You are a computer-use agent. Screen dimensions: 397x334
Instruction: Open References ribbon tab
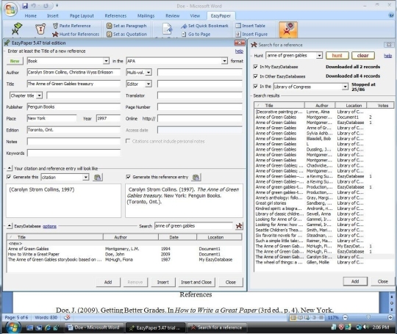115,15
